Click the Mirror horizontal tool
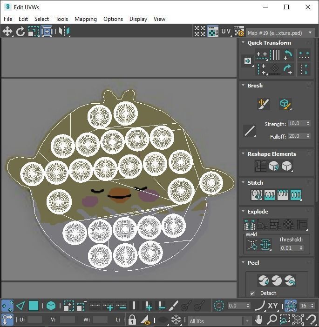The image size is (319, 327). click(64, 32)
